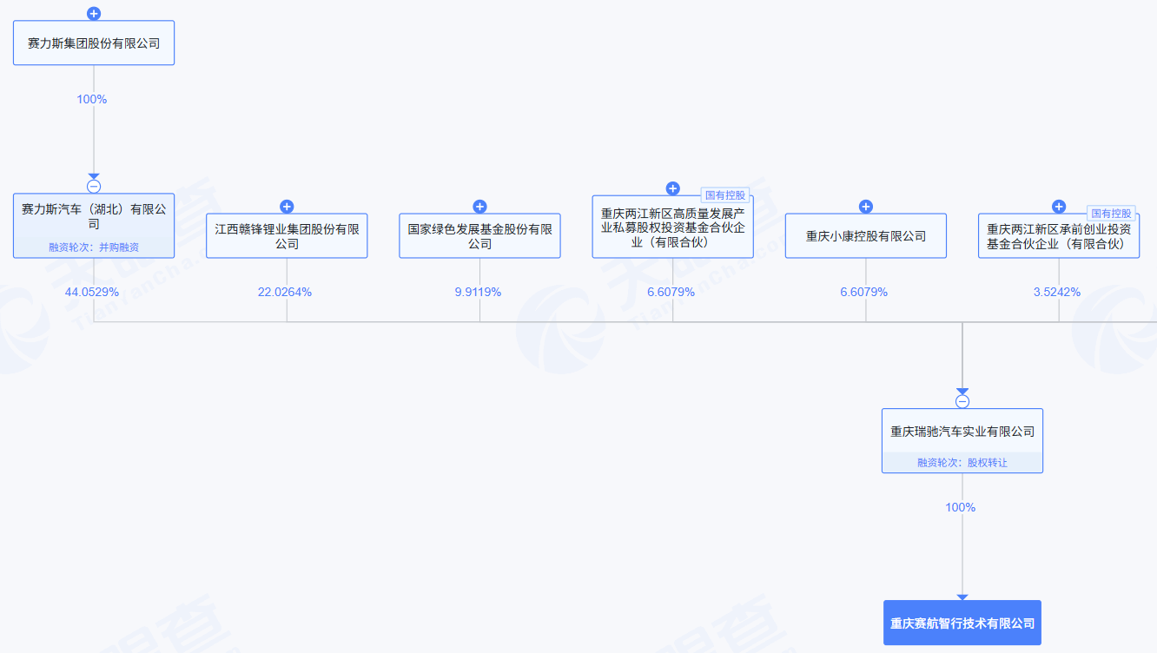Click the 重庆小康控股有限公司 company box
The width and height of the screenshot is (1157, 653).
tap(865, 235)
